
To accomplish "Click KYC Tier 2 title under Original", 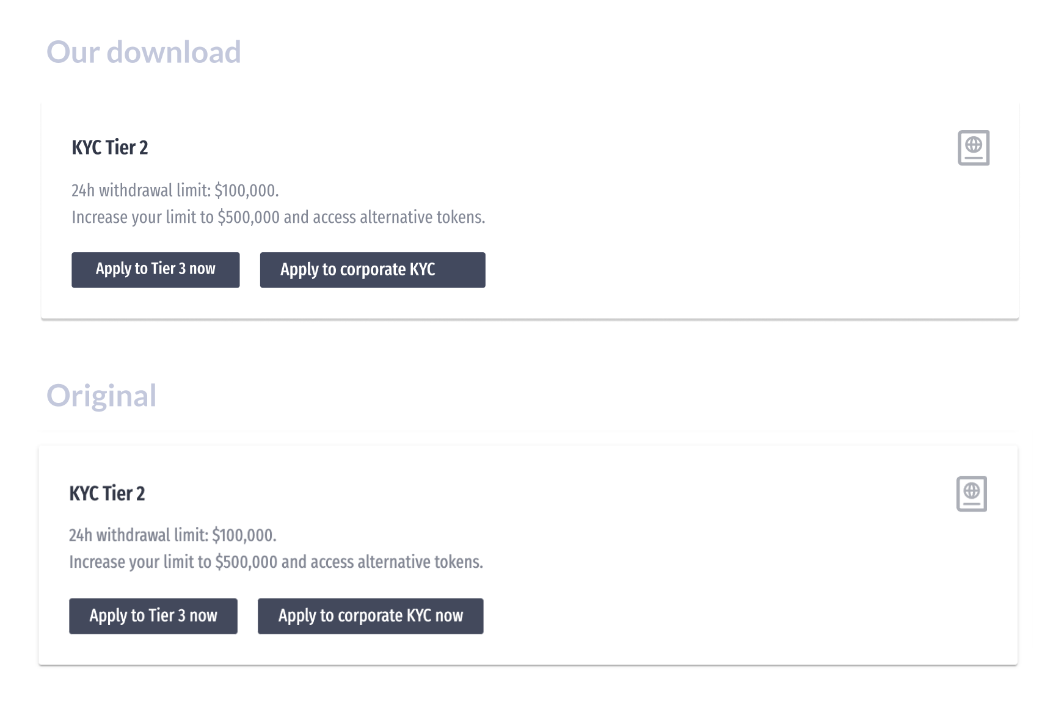I will click(x=107, y=493).
